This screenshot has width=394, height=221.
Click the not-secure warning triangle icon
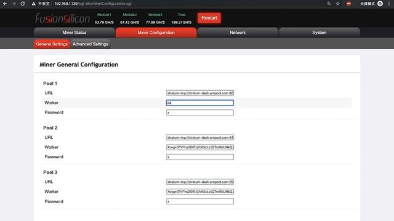(x=33, y=4)
